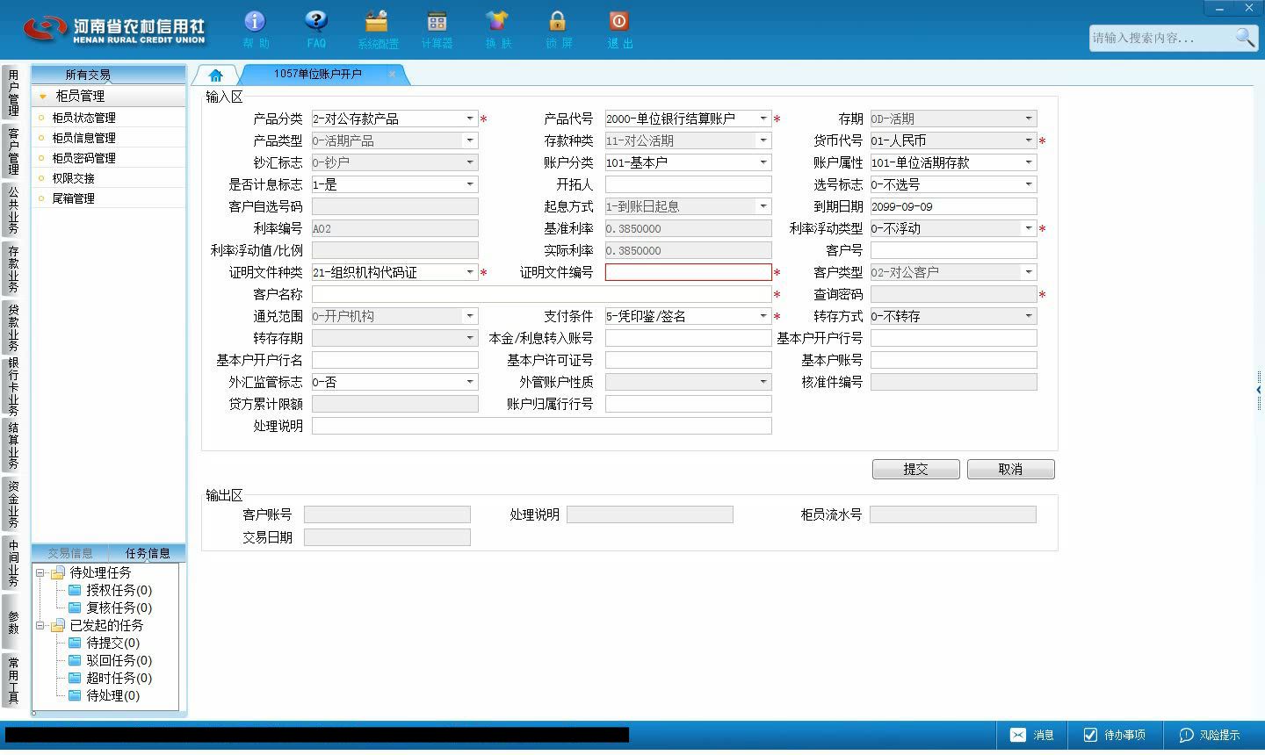
Task: Open the FAQ icon
Action: pos(316,29)
